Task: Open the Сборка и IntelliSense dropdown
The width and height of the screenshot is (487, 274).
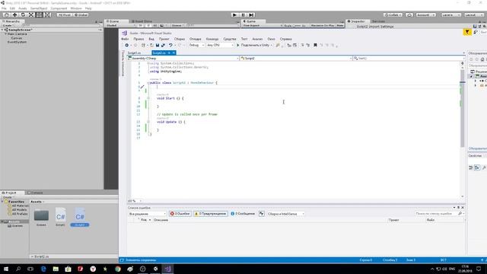Action: click(286, 214)
